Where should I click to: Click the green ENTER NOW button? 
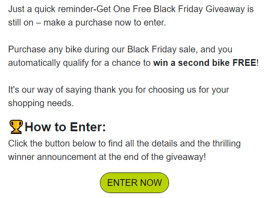pyautogui.click(x=134, y=183)
